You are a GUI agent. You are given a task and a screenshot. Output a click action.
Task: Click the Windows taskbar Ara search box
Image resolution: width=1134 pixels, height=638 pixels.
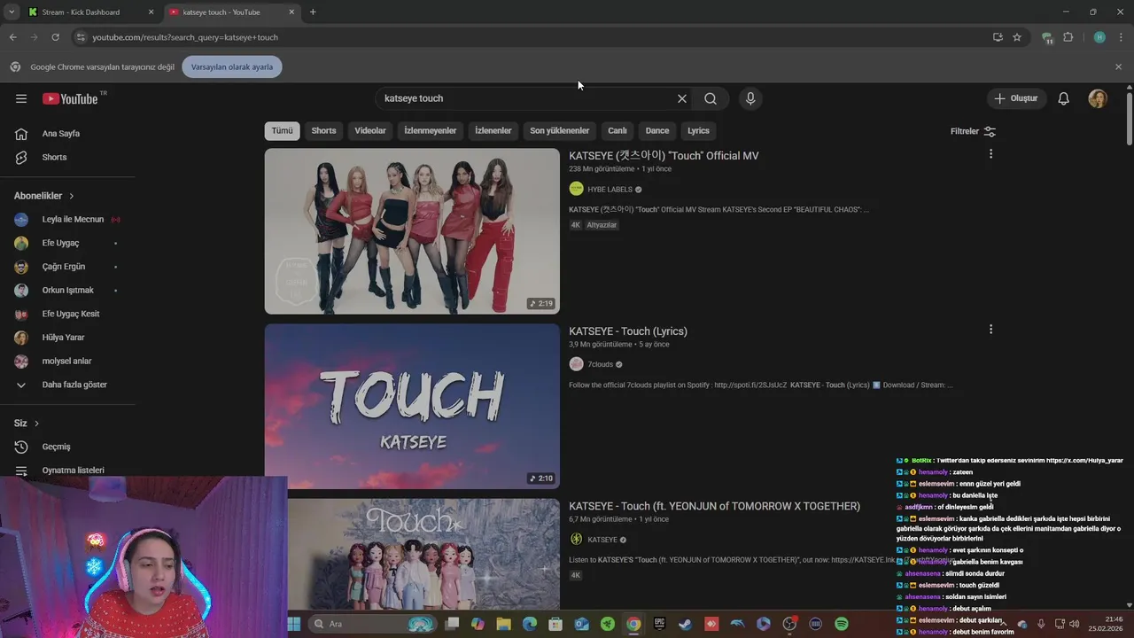point(372,624)
